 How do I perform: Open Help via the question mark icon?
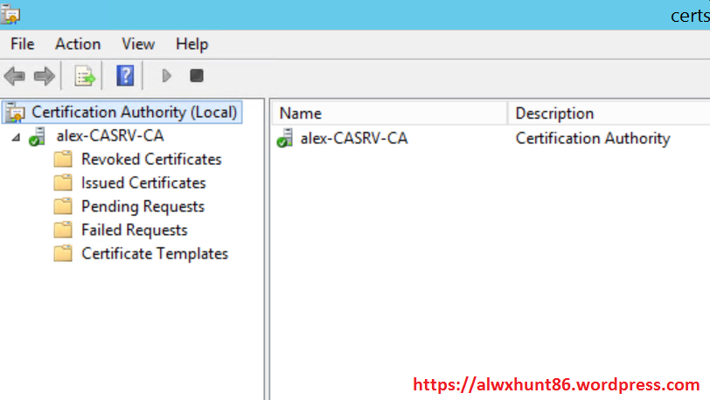125,76
